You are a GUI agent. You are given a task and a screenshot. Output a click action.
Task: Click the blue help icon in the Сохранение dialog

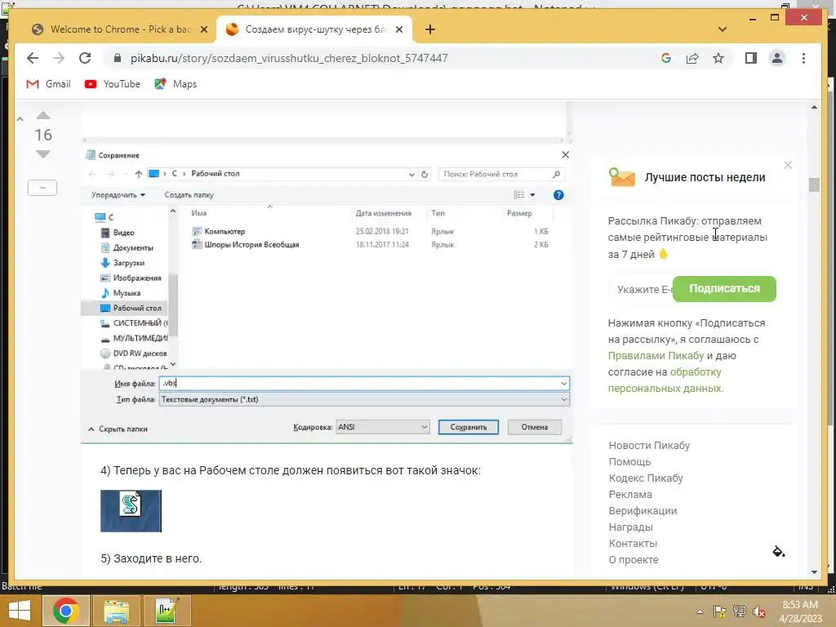point(558,195)
